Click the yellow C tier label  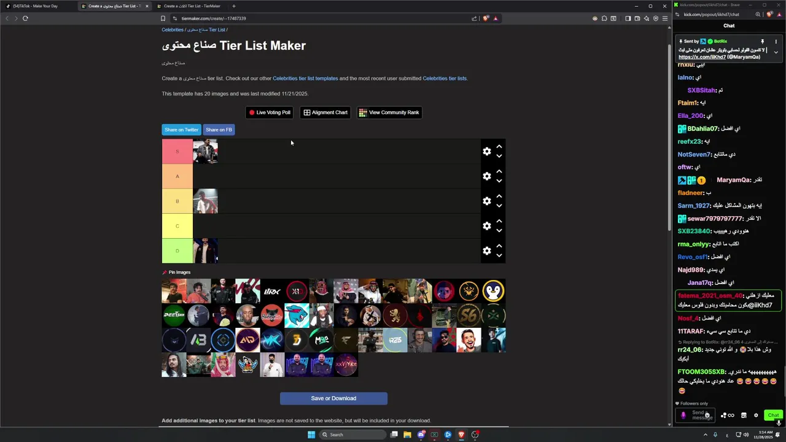(177, 226)
